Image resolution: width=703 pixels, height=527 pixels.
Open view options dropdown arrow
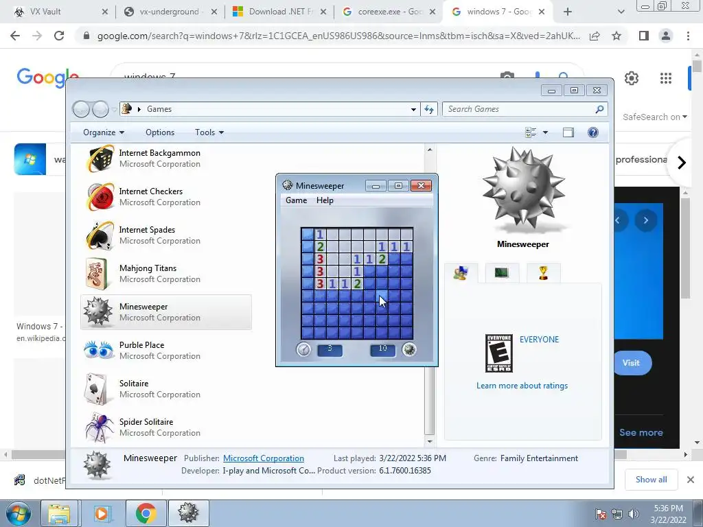point(545,132)
